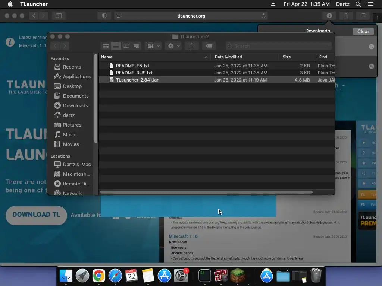382x286 pixels.
Task: Click the Finder sidebar vertical scrollbar
Action: [96, 98]
